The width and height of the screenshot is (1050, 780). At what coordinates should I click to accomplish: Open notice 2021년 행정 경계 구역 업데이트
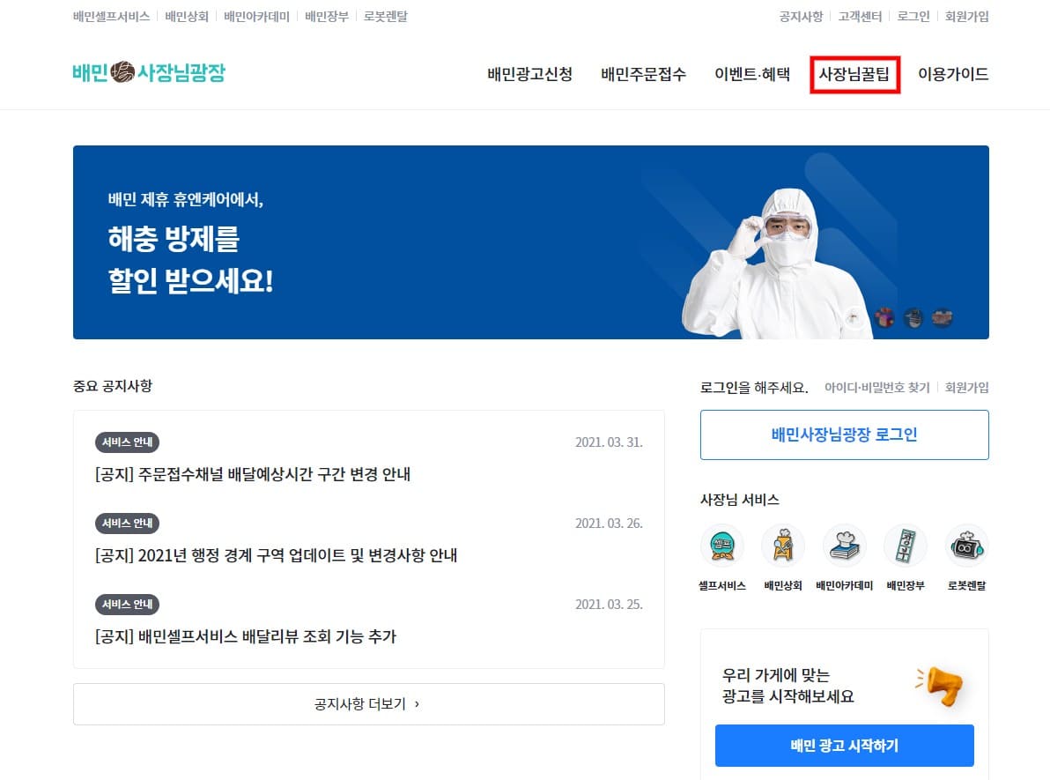[x=276, y=555]
